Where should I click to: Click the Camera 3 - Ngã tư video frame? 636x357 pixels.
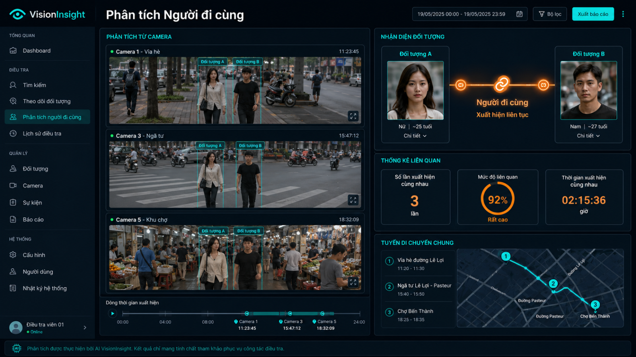point(235,175)
